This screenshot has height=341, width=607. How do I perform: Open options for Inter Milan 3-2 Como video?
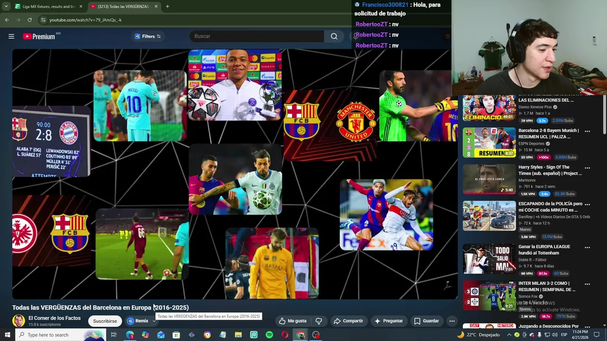(587, 284)
